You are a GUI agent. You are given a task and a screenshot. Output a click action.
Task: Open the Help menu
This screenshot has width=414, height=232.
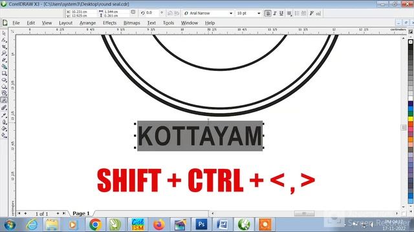(x=210, y=23)
